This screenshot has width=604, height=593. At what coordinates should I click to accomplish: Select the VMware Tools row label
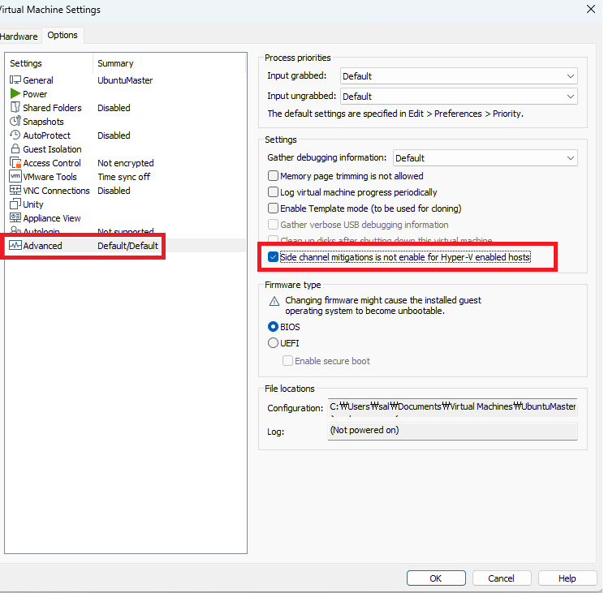click(50, 177)
